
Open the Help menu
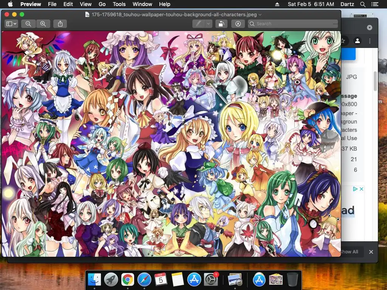[165, 4]
